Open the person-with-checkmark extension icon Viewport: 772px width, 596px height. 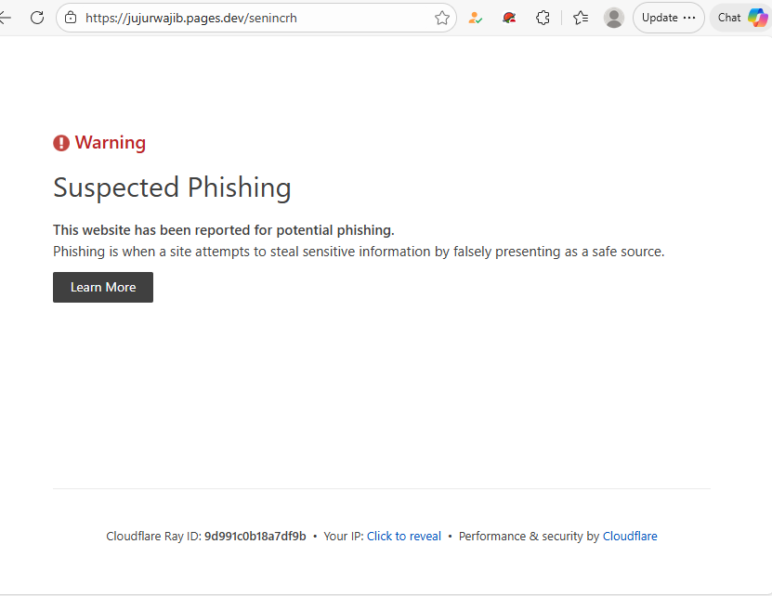(x=476, y=18)
